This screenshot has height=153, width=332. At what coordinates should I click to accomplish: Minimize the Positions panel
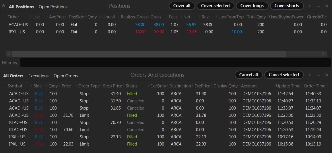coord(318,6)
